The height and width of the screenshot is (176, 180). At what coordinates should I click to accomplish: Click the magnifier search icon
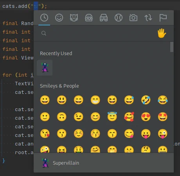(x=44, y=33)
